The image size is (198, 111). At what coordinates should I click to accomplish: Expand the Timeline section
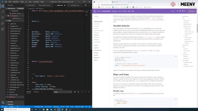pos(15,104)
